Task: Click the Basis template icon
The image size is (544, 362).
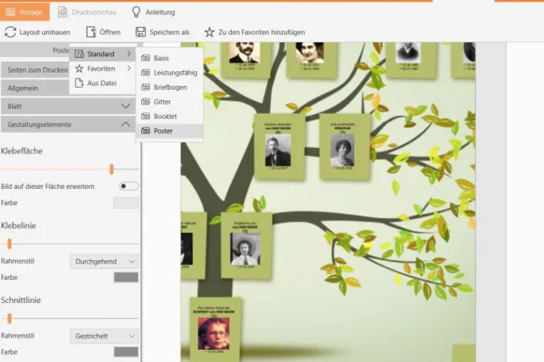Action: [x=146, y=58]
